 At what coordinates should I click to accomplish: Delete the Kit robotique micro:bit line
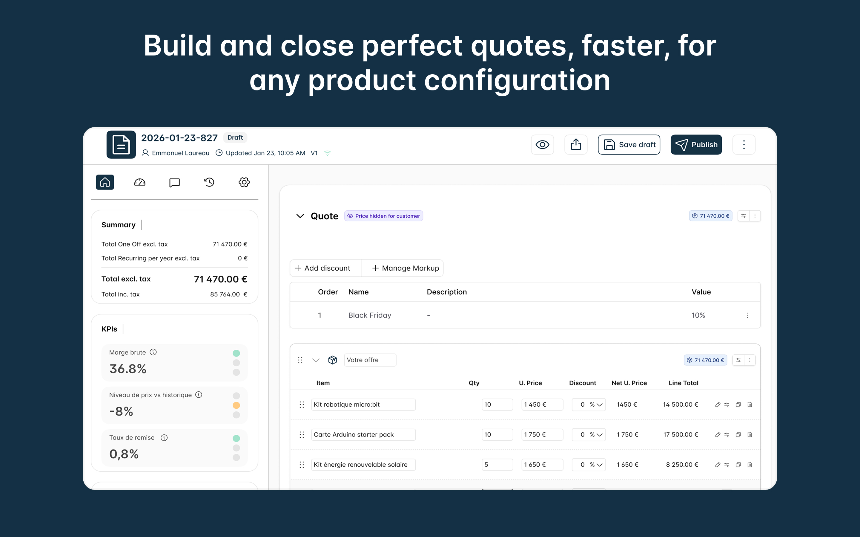click(x=750, y=405)
